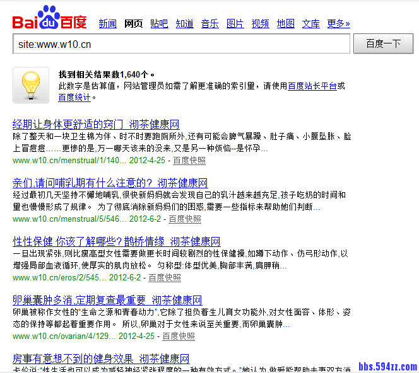
Task: Switch to 图片 image search
Action: [235, 24]
